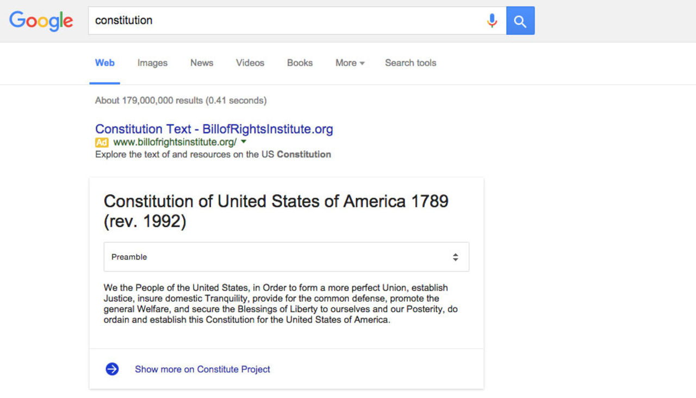The width and height of the screenshot is (696, 398).
Task: Click Show more on Constitute Project
Action: pos(202,369)
